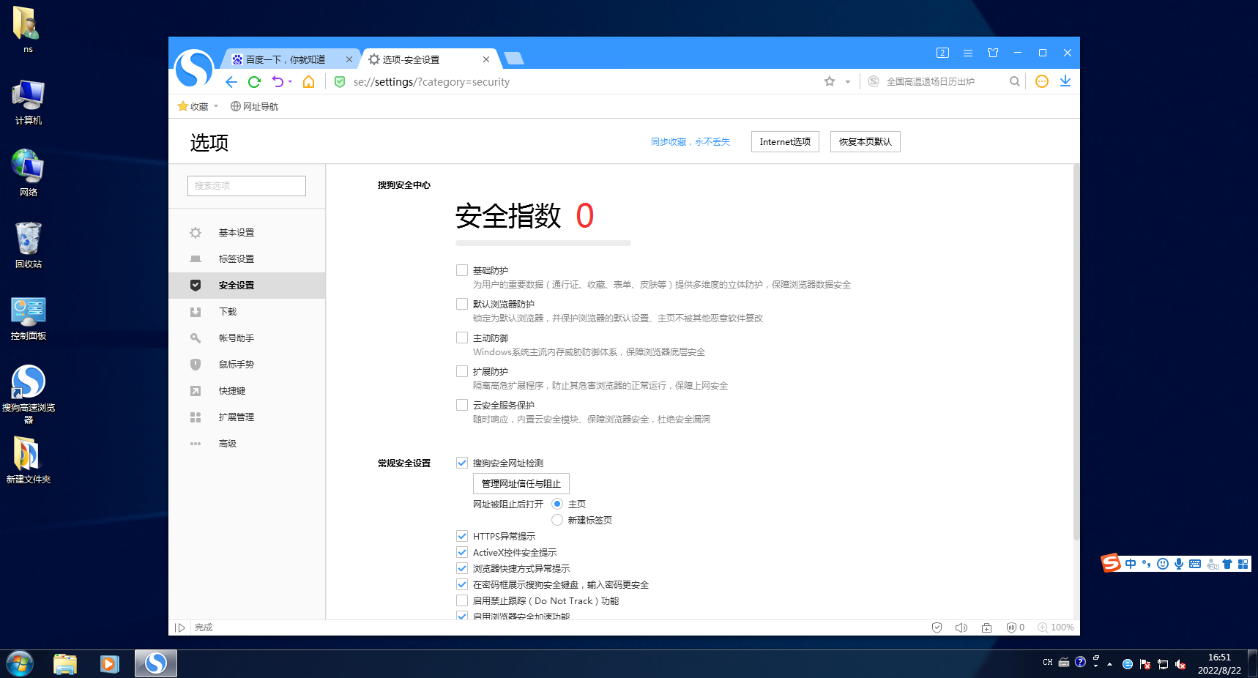The image size is (1258, 678).
Task: Open media player from the taskbar
Action: point(110,664)
